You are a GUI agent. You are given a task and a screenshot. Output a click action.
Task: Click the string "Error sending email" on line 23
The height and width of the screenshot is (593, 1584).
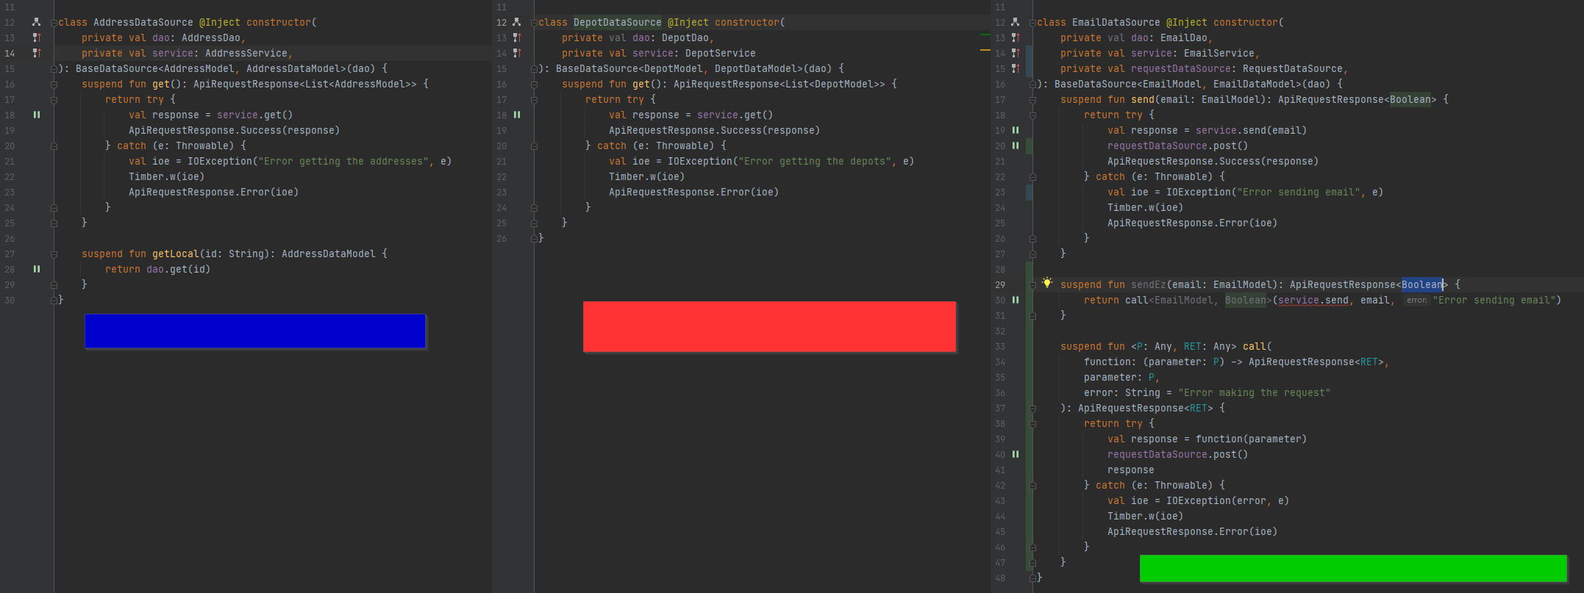[1299, 192]
